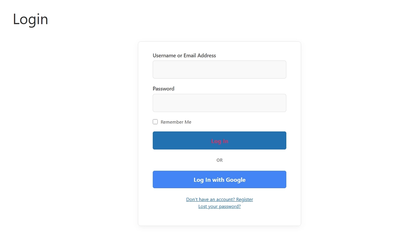The height and width of the screenshot is (235, 417).
Task: Sign in using Log In with Google
Action: point(219,180)
